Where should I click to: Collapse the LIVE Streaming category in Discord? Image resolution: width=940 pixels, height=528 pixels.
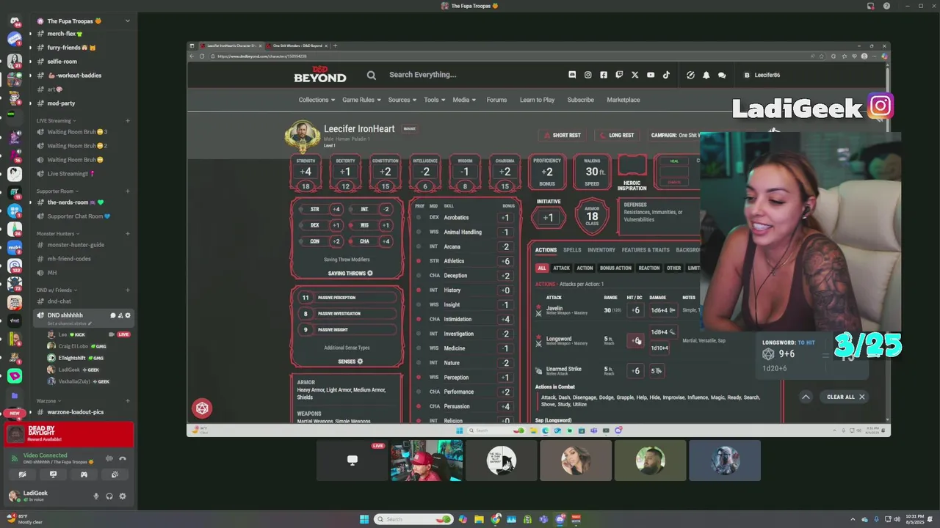56,121
